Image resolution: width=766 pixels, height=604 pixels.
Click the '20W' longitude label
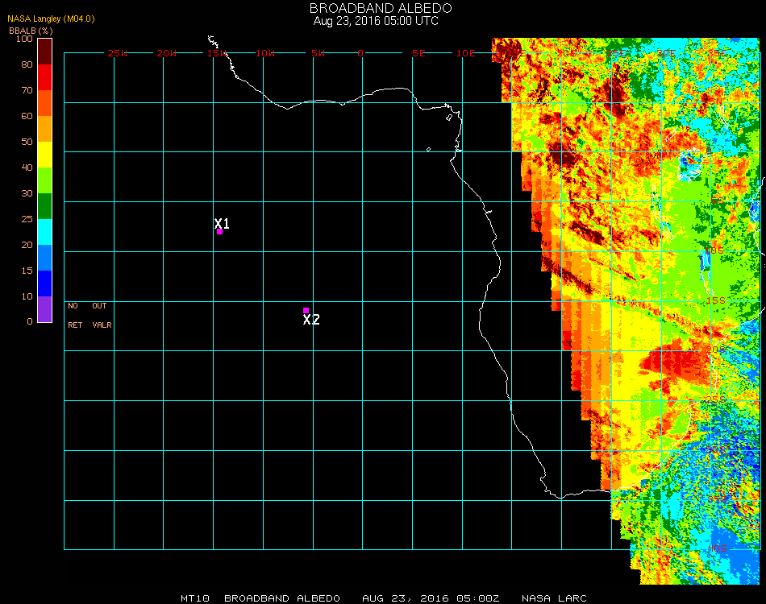(167, 53)
